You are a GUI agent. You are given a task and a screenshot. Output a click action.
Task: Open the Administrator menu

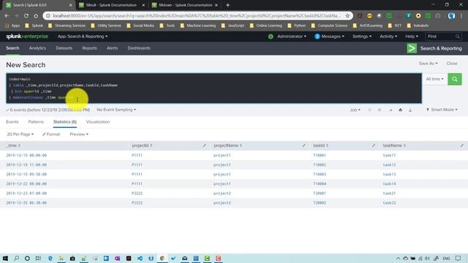tap(292, 37)
